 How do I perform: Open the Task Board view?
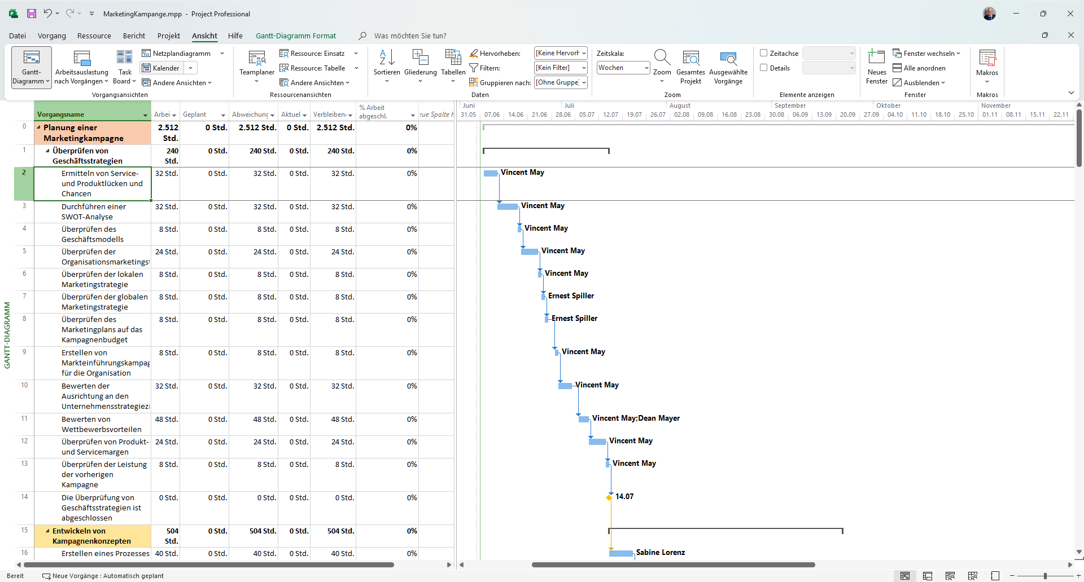(x=124, y=67)
